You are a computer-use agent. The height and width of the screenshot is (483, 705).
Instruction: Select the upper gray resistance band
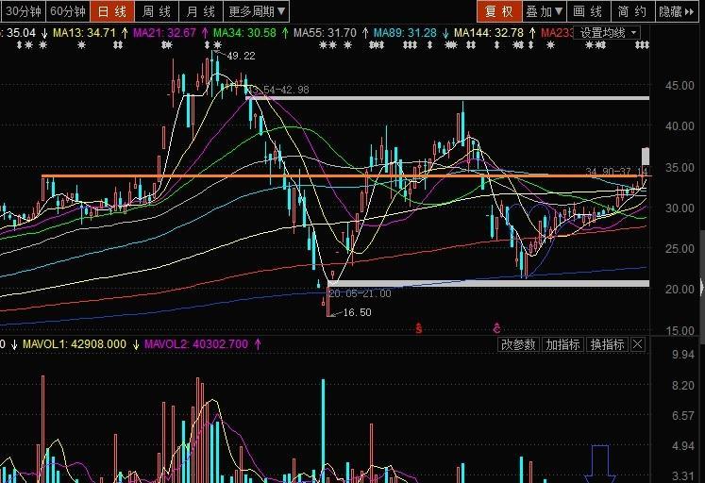(x=447, y=98)
